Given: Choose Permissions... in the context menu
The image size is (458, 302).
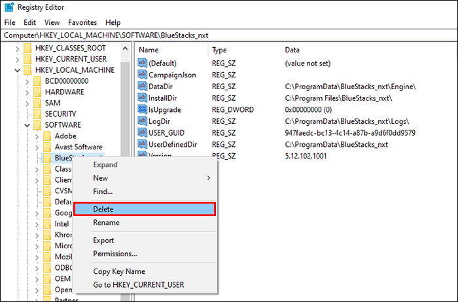Looking at the screenshot, I should (145, 254).
